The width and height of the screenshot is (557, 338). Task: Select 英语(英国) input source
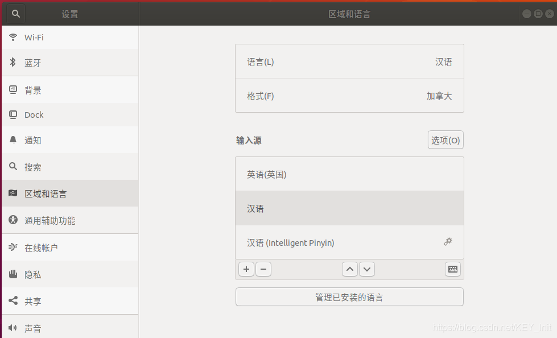[349, 174]
